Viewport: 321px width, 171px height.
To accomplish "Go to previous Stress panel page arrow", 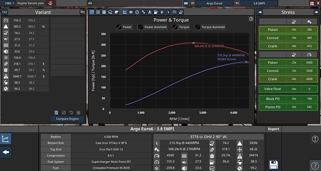I will click(x=260, y=12).
